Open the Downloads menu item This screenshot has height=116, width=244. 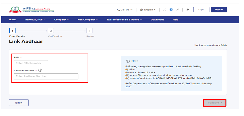(157, 20)
